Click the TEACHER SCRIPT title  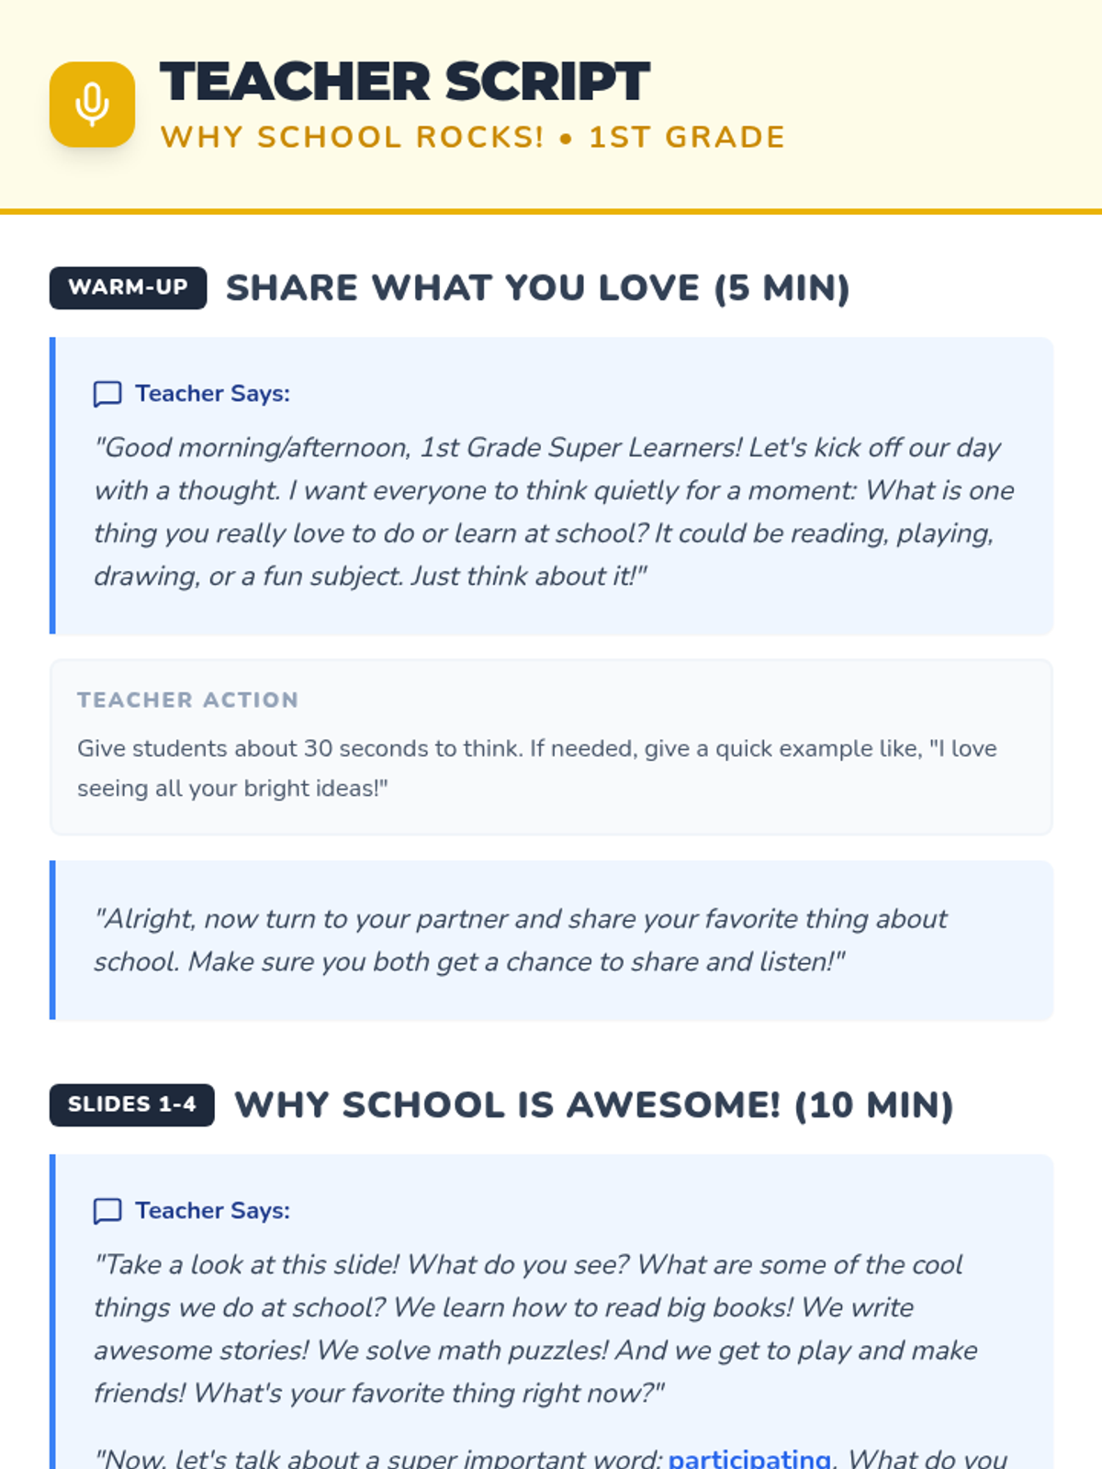[x=405, y=82]
